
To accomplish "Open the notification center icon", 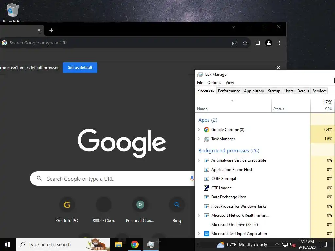I will click(x=324, y=244).
